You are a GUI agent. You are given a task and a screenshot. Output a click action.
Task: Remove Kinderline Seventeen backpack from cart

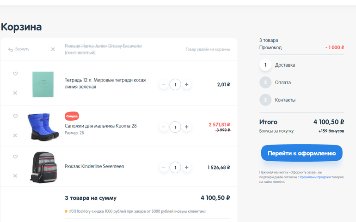(15, 176)
